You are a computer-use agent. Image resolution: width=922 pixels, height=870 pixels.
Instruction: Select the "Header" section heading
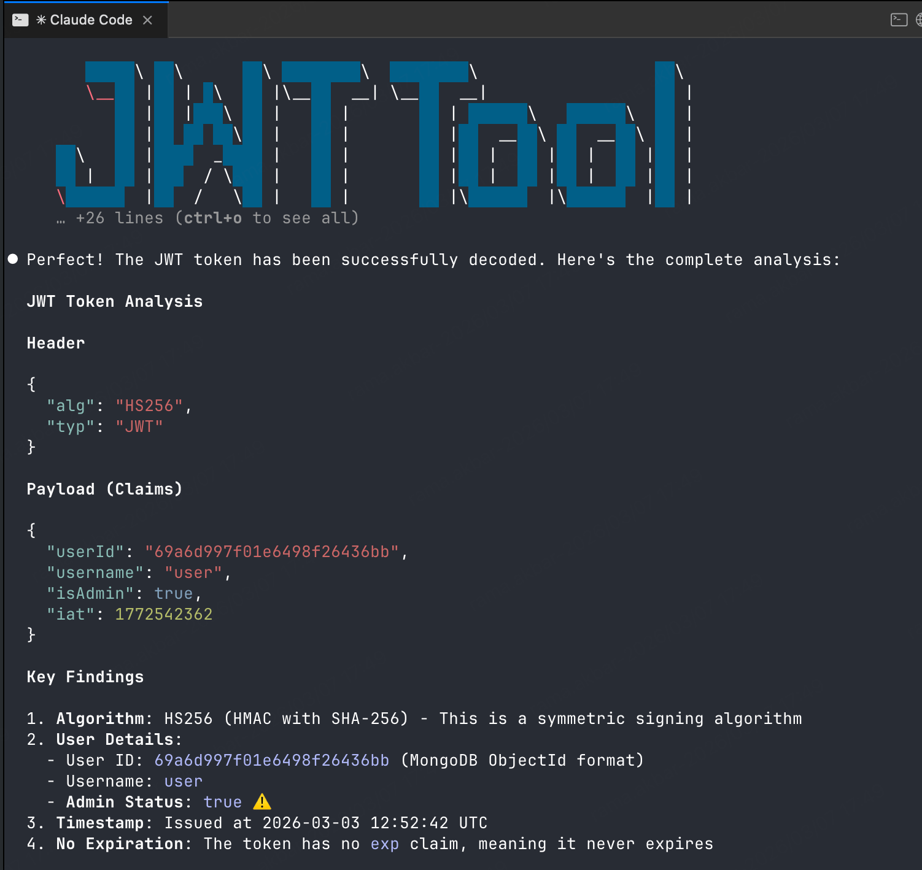(56, 343)
